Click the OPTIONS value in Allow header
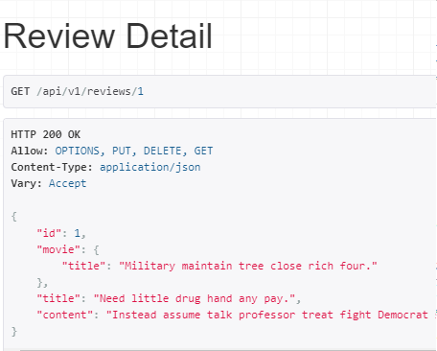 click(x=78, y=151)
